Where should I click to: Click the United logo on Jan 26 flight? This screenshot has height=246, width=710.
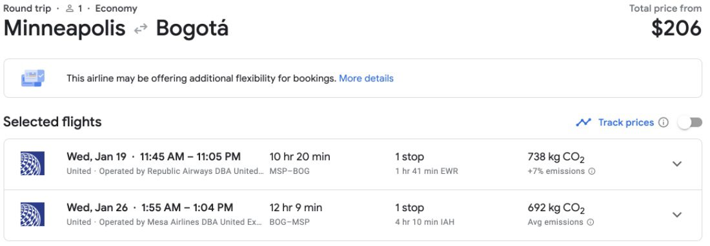(x=33, y=214)
